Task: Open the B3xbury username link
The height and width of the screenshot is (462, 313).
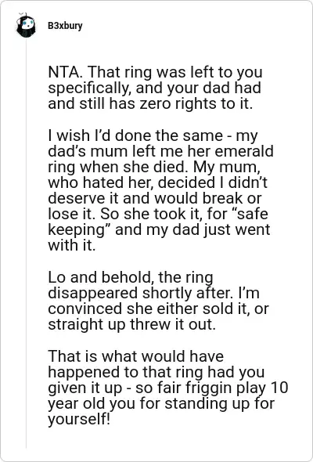Action: [65, 26]
